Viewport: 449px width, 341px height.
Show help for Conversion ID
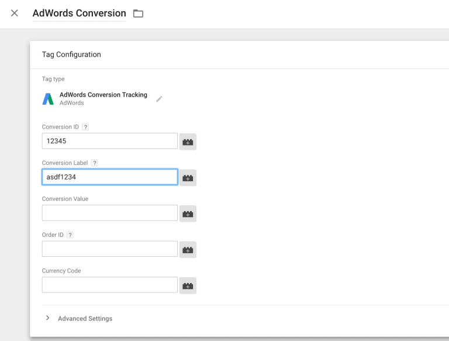(x=85, y=127)
